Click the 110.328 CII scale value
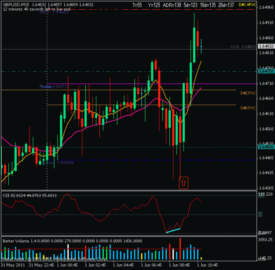275x270 pixels. (265, 194)
